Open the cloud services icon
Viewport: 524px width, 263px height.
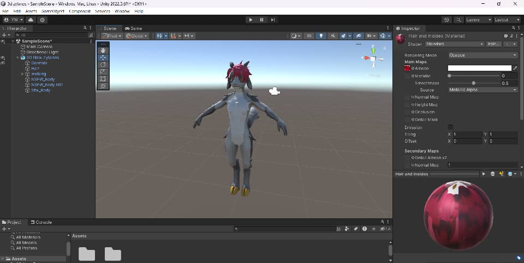tap(31, 20)
